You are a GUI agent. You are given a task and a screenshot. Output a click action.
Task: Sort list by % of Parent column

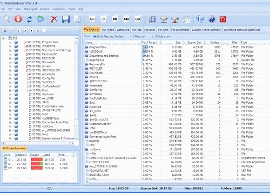point(150,42)
